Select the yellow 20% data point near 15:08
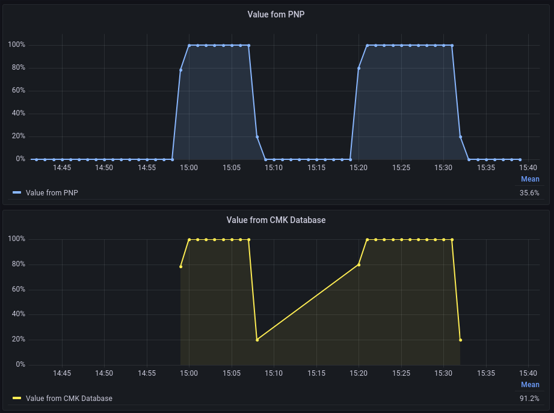 (x=257, y=340)
